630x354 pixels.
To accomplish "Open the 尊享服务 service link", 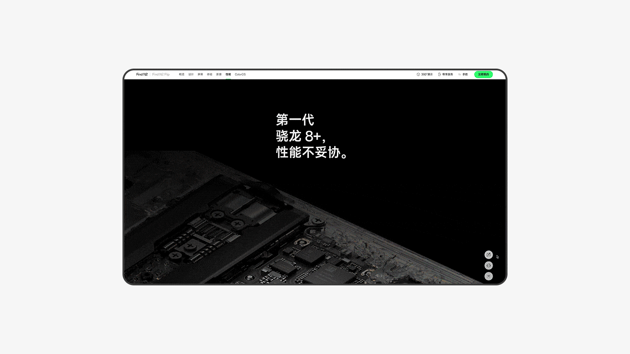I will [x=445, y=74].
